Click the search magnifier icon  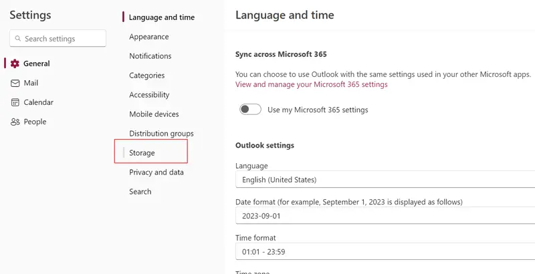pos(18,39)
